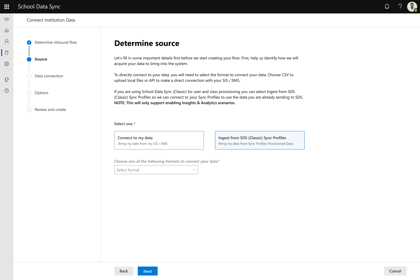Select the Options step
This screenshot has height=280, width=420.
(x=41, y=93)
